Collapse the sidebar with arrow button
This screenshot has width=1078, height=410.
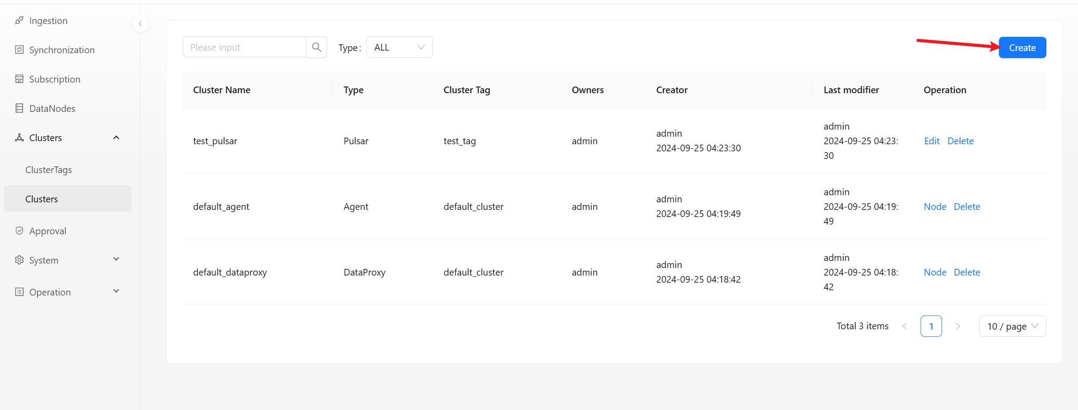140,24
